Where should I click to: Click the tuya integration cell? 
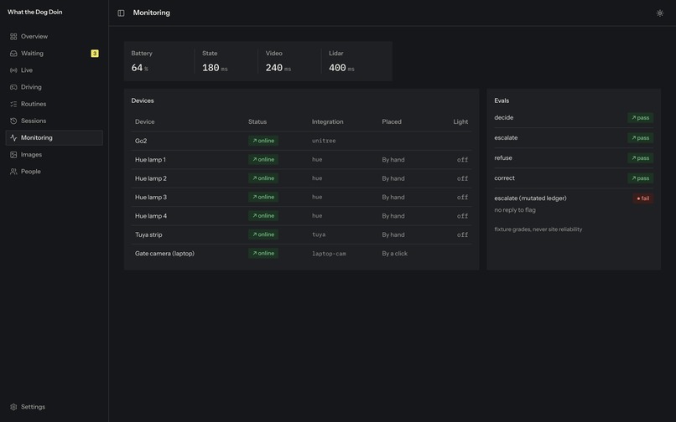pos(319,234)
